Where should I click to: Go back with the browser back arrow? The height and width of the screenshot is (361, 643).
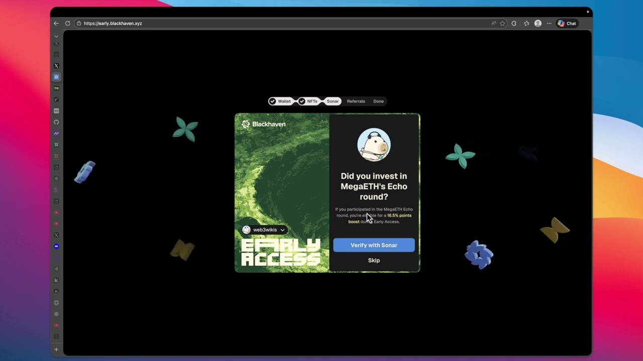(x=56, y=23)
